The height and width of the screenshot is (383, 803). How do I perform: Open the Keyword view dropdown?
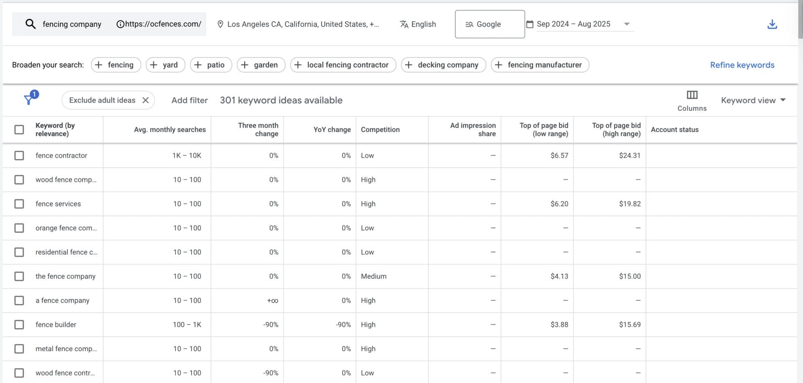pos(753,100)
